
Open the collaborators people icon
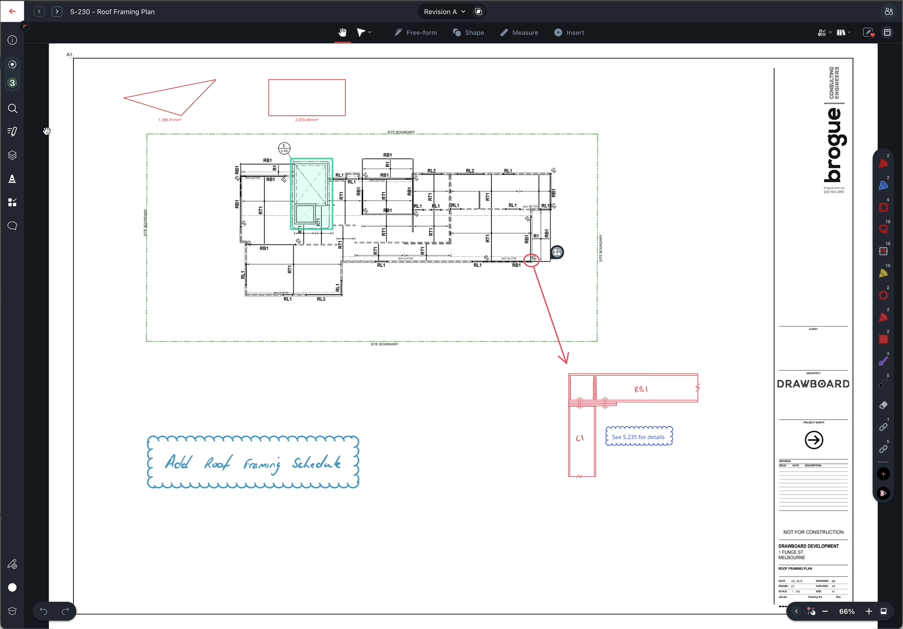888,12
